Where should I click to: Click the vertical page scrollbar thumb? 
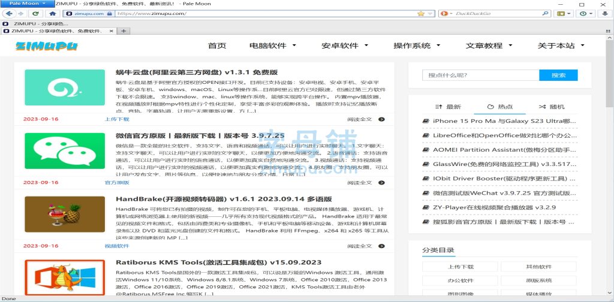tap(609, 73)
